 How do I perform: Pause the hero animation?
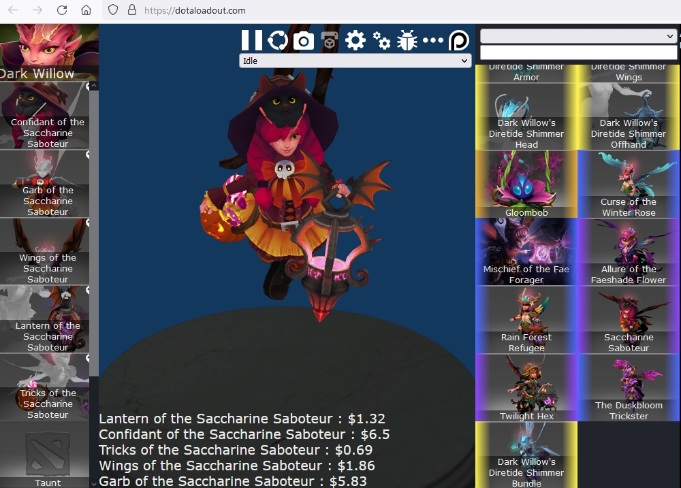[251, 40]
